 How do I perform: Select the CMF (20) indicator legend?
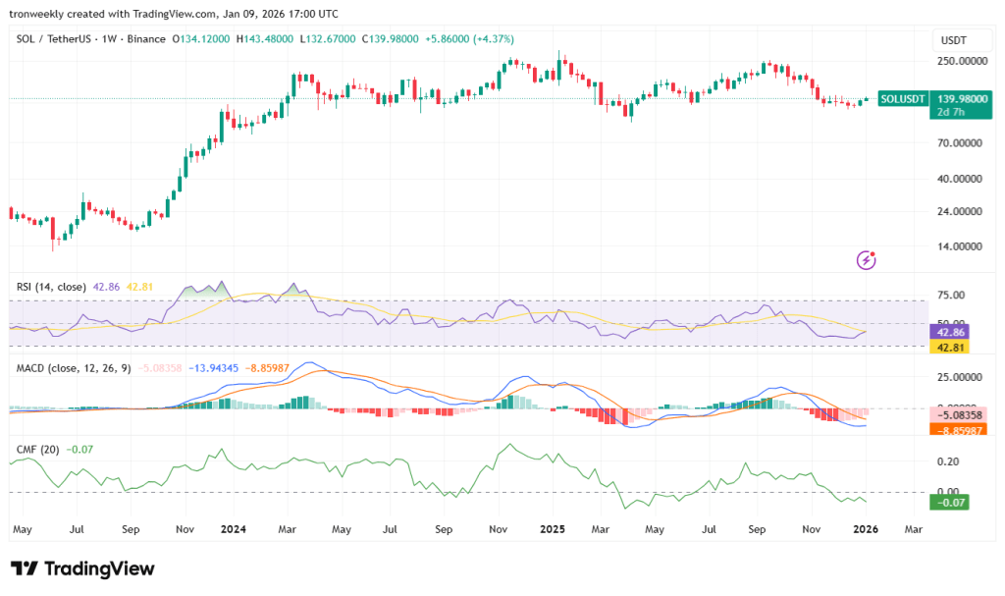37,450
